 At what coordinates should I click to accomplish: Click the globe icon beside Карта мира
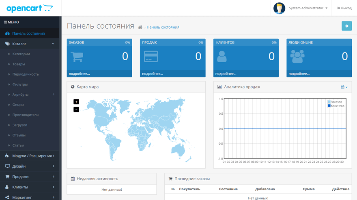(73, 87)
